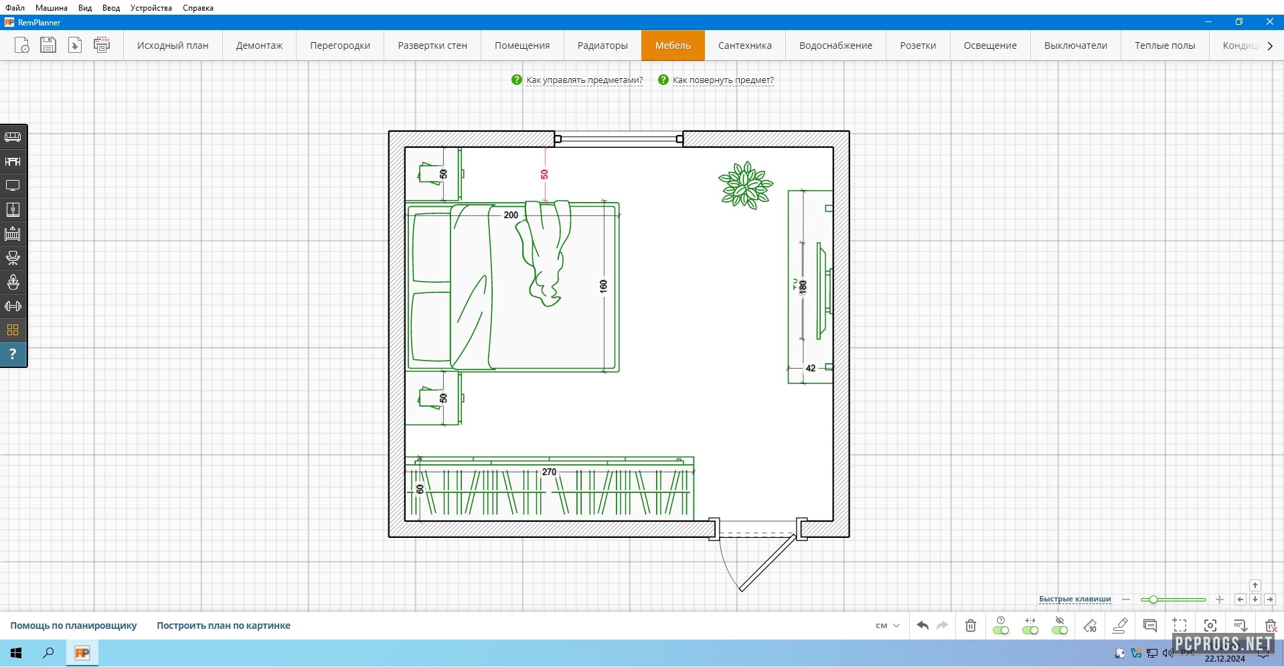This screenshot has height=667, width=1284.
Task: Switch to the Выключатели tab
Action: coord(1076,45)
